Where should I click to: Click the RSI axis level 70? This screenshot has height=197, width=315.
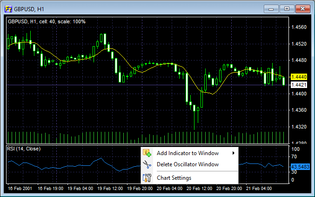tap(294, 156)
